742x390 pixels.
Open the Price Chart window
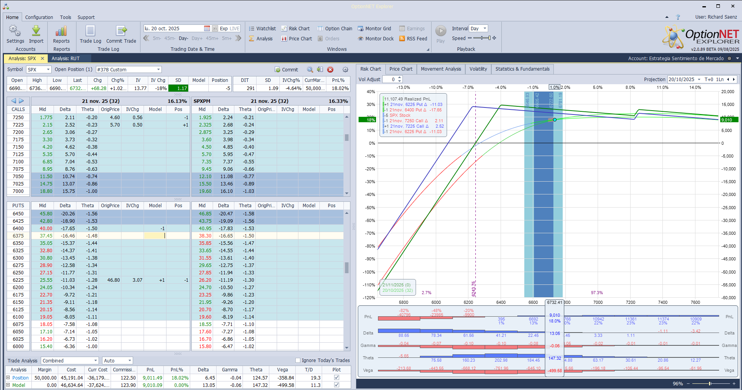pos(296,38)
